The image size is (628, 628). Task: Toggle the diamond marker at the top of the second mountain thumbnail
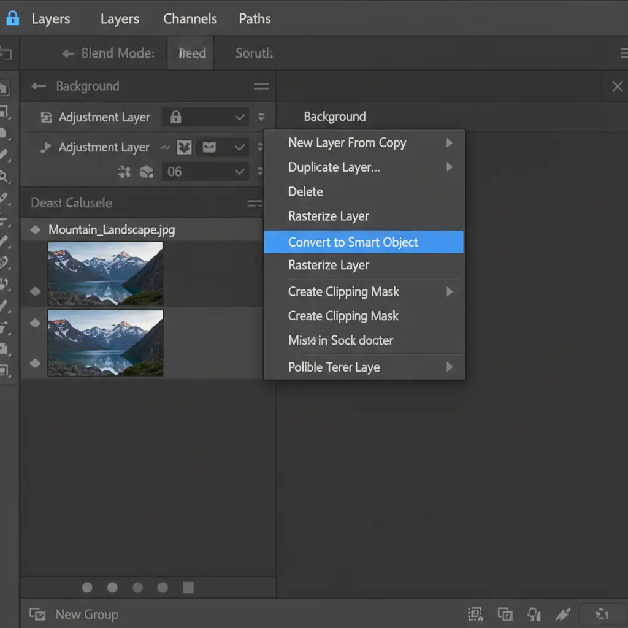(36, 323)
